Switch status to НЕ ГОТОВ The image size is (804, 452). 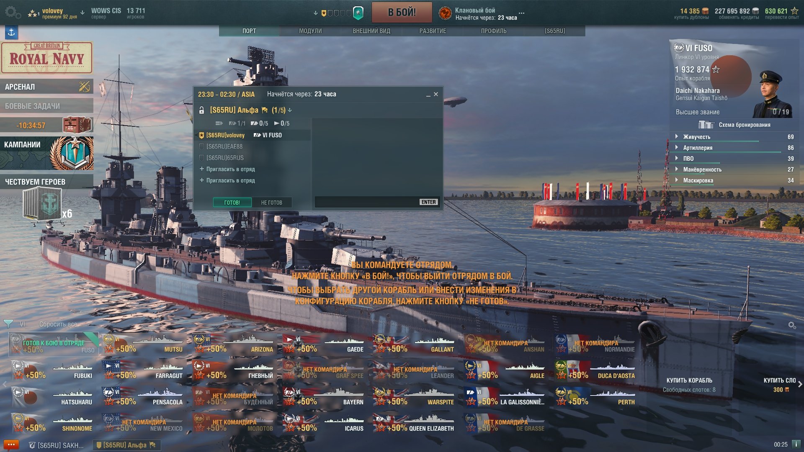pyautogui.click(x=272, y=203)
